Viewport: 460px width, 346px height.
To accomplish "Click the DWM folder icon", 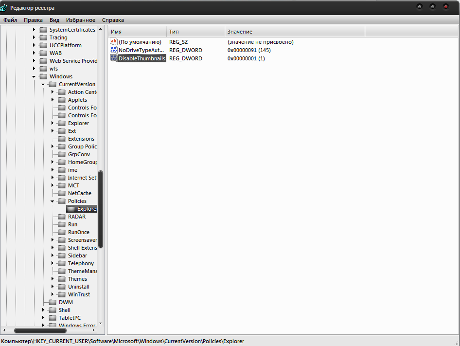I will click(x=53, y=302).
